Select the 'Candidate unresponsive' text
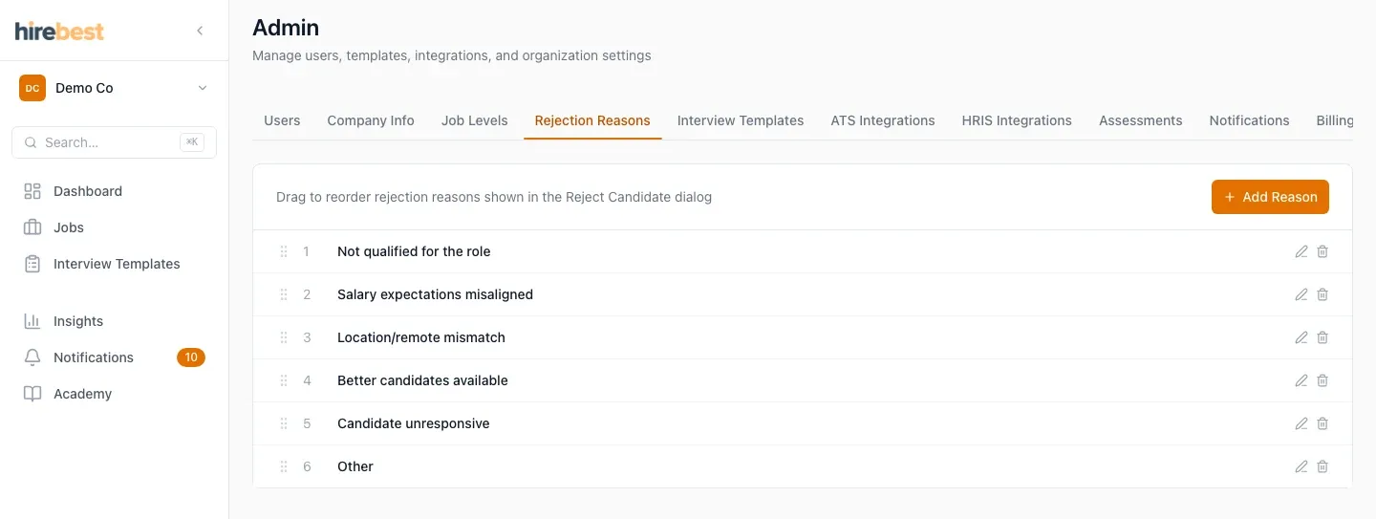 click(414, 423)
